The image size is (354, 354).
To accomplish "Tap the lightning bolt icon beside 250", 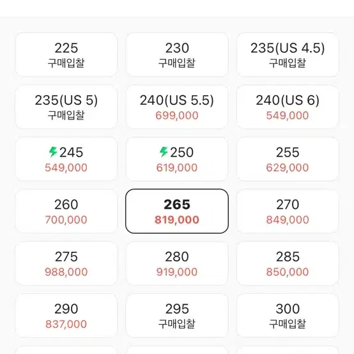I will point(164,151).
